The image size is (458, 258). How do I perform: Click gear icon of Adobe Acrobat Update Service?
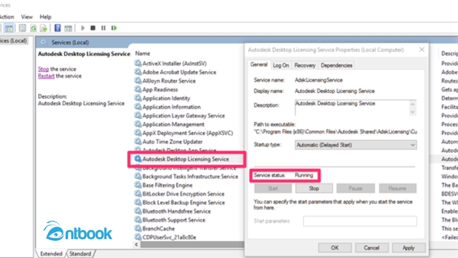coord(137,72)
